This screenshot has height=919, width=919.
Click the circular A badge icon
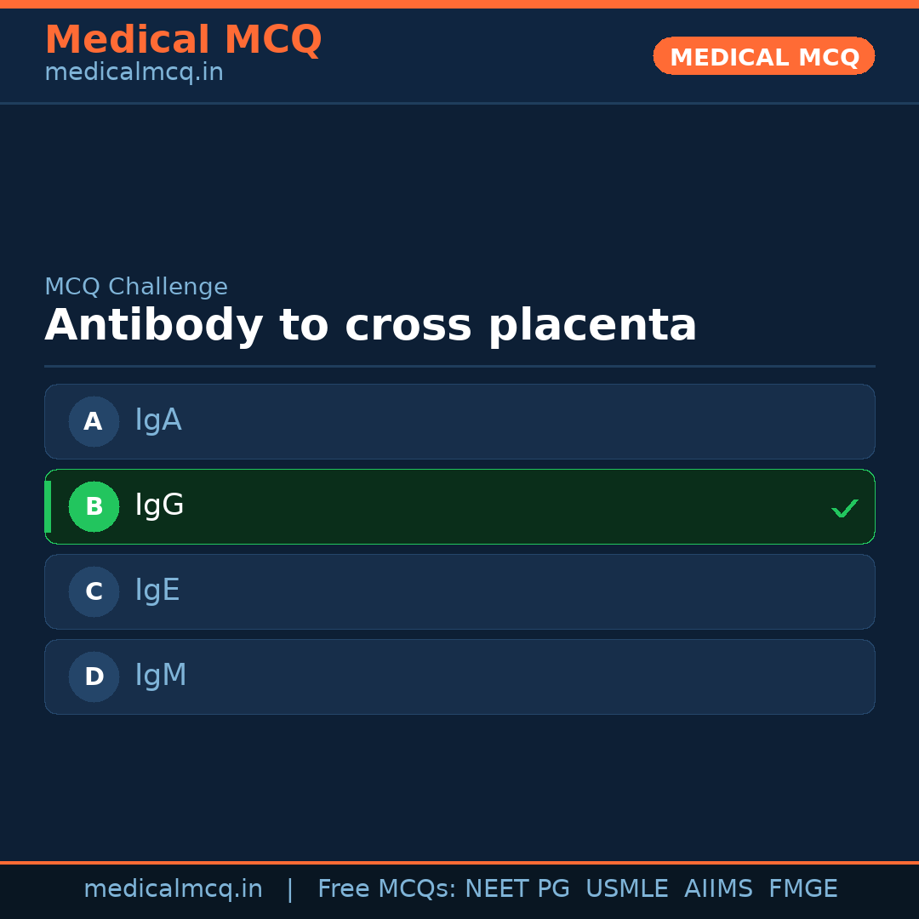[94, 421]
